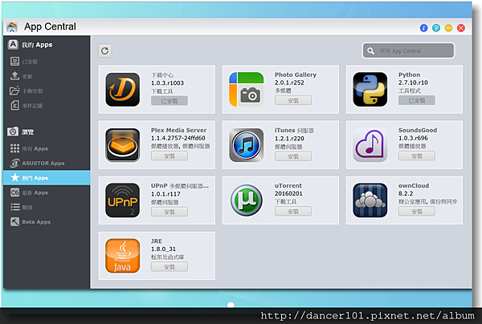Screen dimensions: 482x324
Task: Install SoundsGood app
Action: [x=417, y=156]
